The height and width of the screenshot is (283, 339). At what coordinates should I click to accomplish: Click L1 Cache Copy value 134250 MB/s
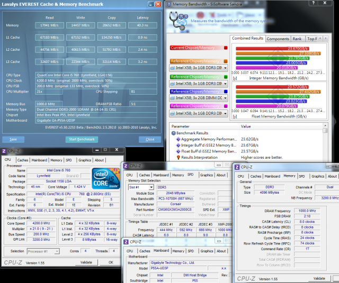pos(111,38)
